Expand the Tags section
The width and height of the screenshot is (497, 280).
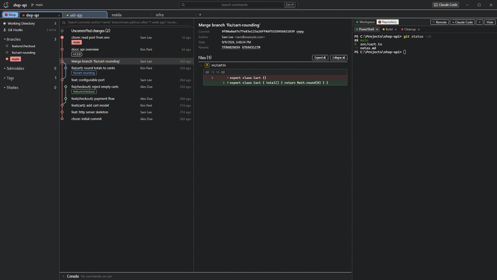pos(29,78)
